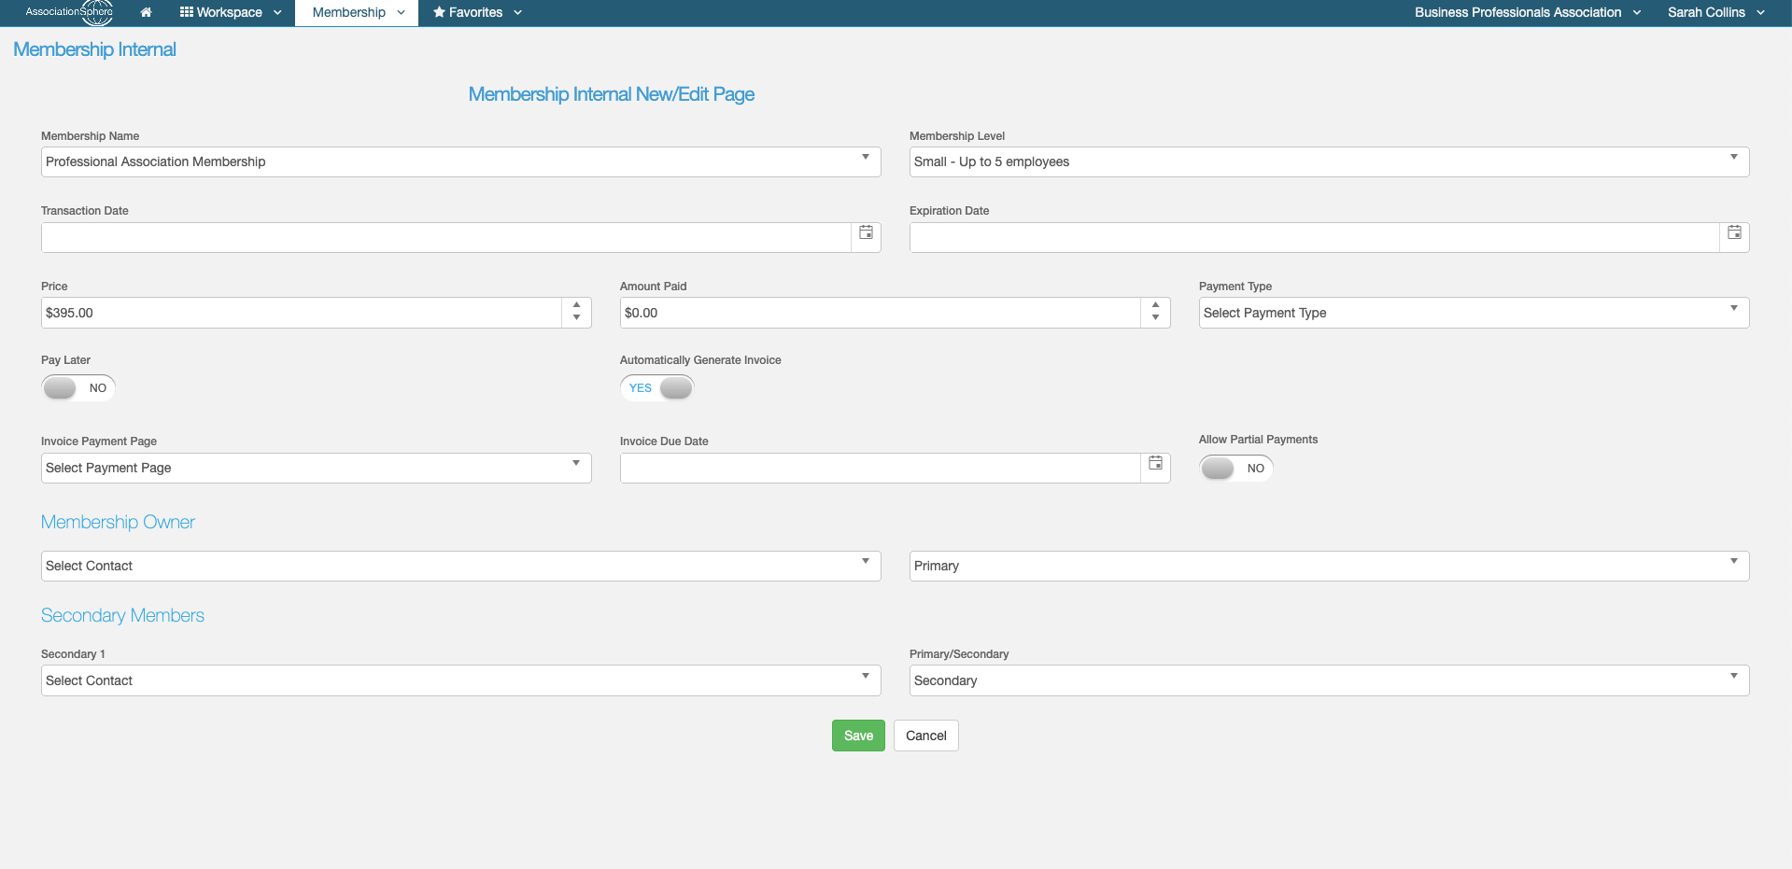Viewport: 1792px width, 869px height.
Task: Click the Secondary Members heading
Action: point(122,615)
